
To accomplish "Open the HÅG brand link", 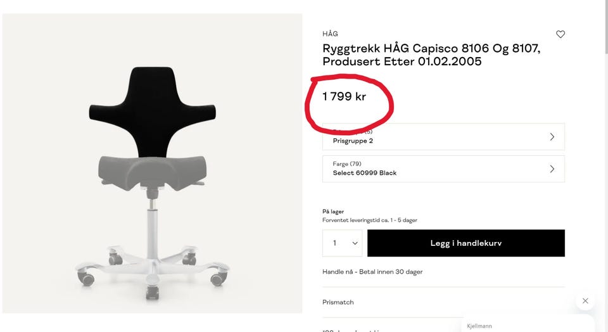I will (330, 34).
